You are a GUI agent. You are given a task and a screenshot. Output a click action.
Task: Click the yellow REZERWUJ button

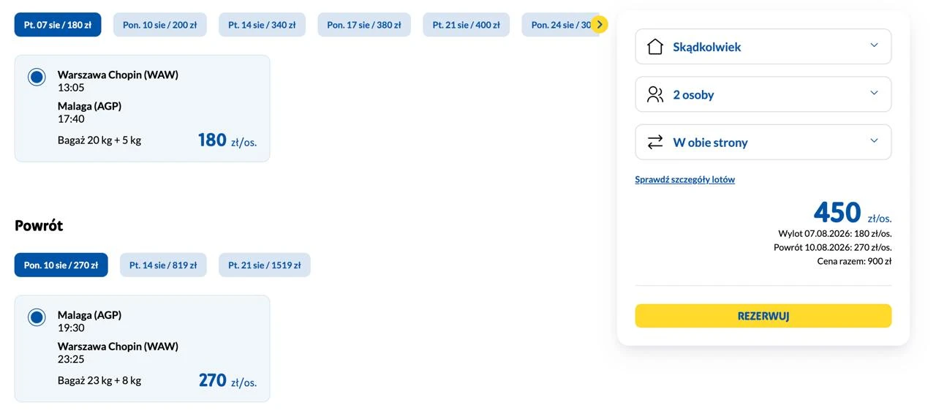763,316
